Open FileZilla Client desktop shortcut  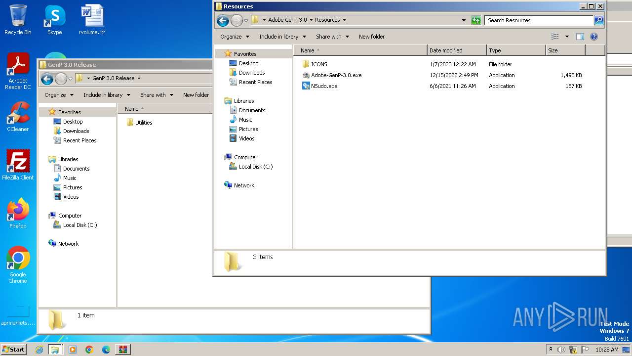[18, 165]
